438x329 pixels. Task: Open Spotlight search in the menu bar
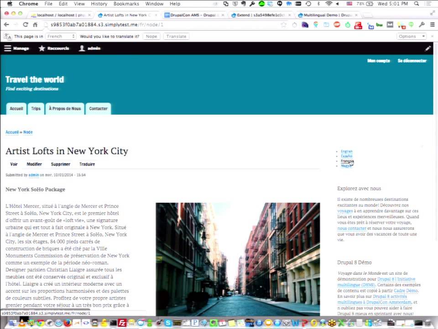click(417, 4)
